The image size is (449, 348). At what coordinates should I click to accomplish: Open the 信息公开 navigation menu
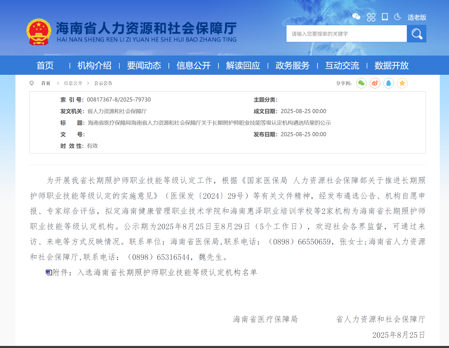click(x=194, y=66)
